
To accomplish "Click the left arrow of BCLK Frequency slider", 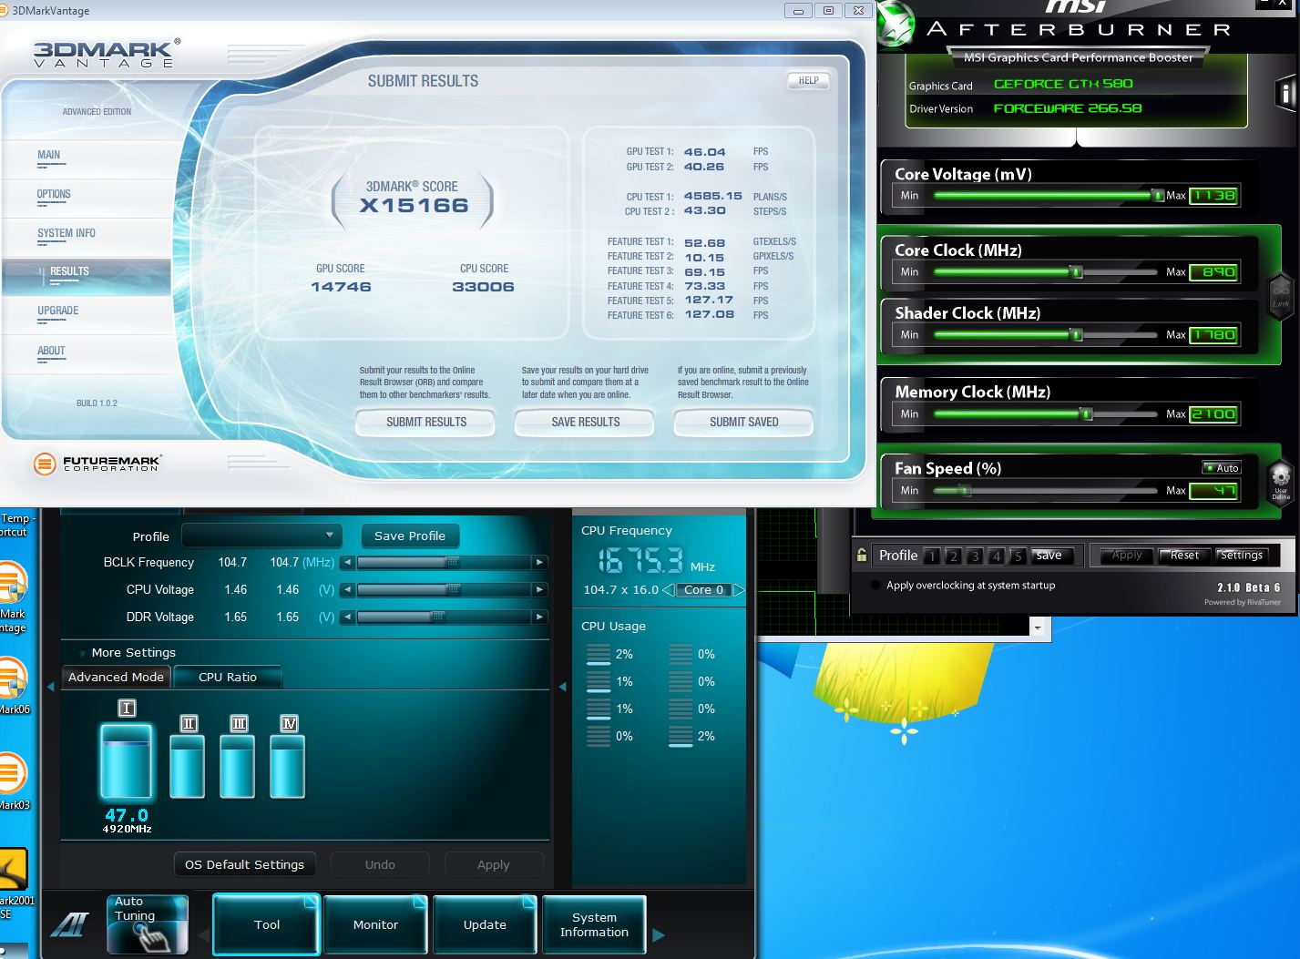I will click(x=347, y=563).
